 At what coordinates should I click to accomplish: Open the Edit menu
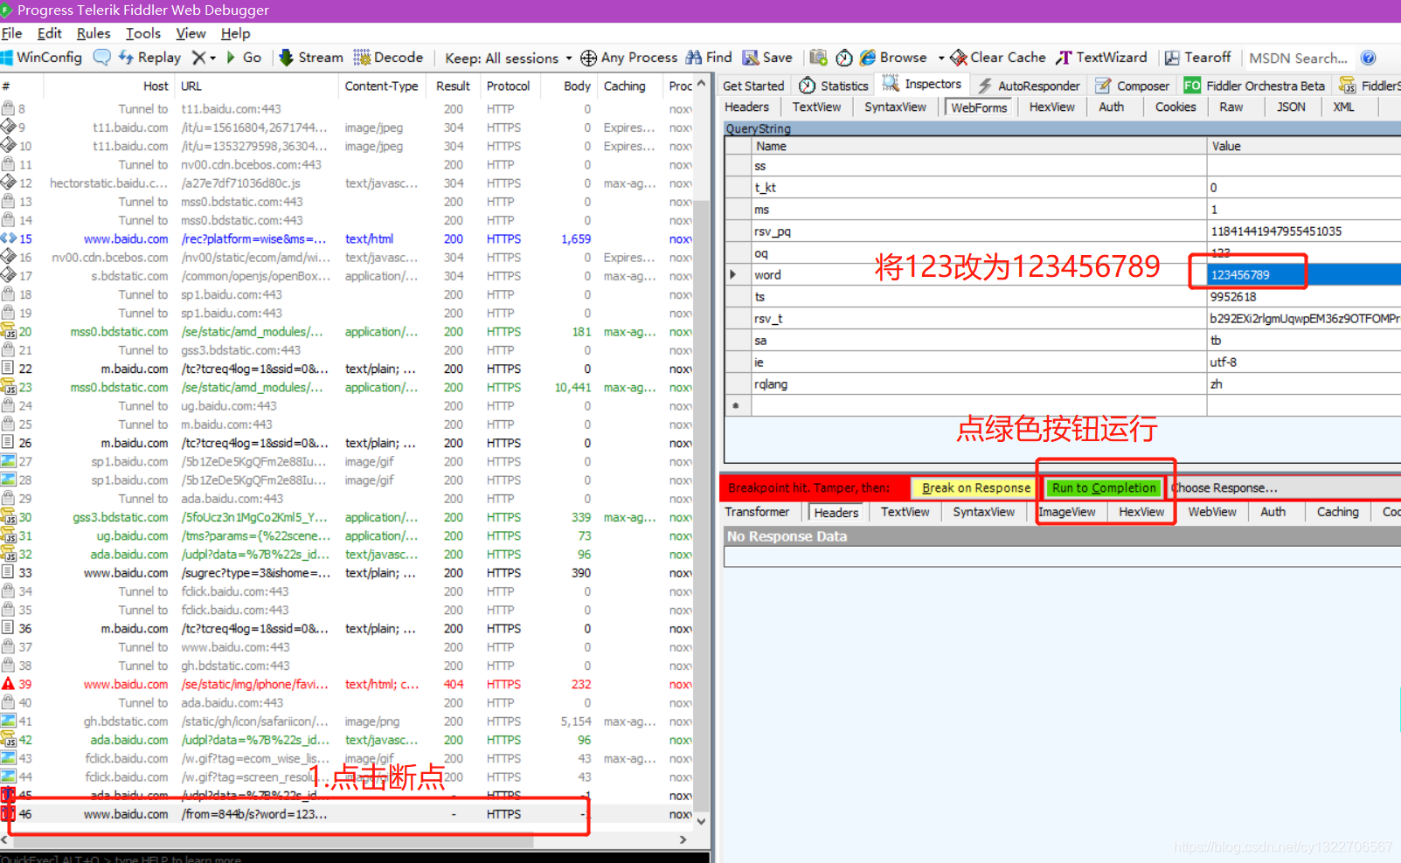(49, 33)
